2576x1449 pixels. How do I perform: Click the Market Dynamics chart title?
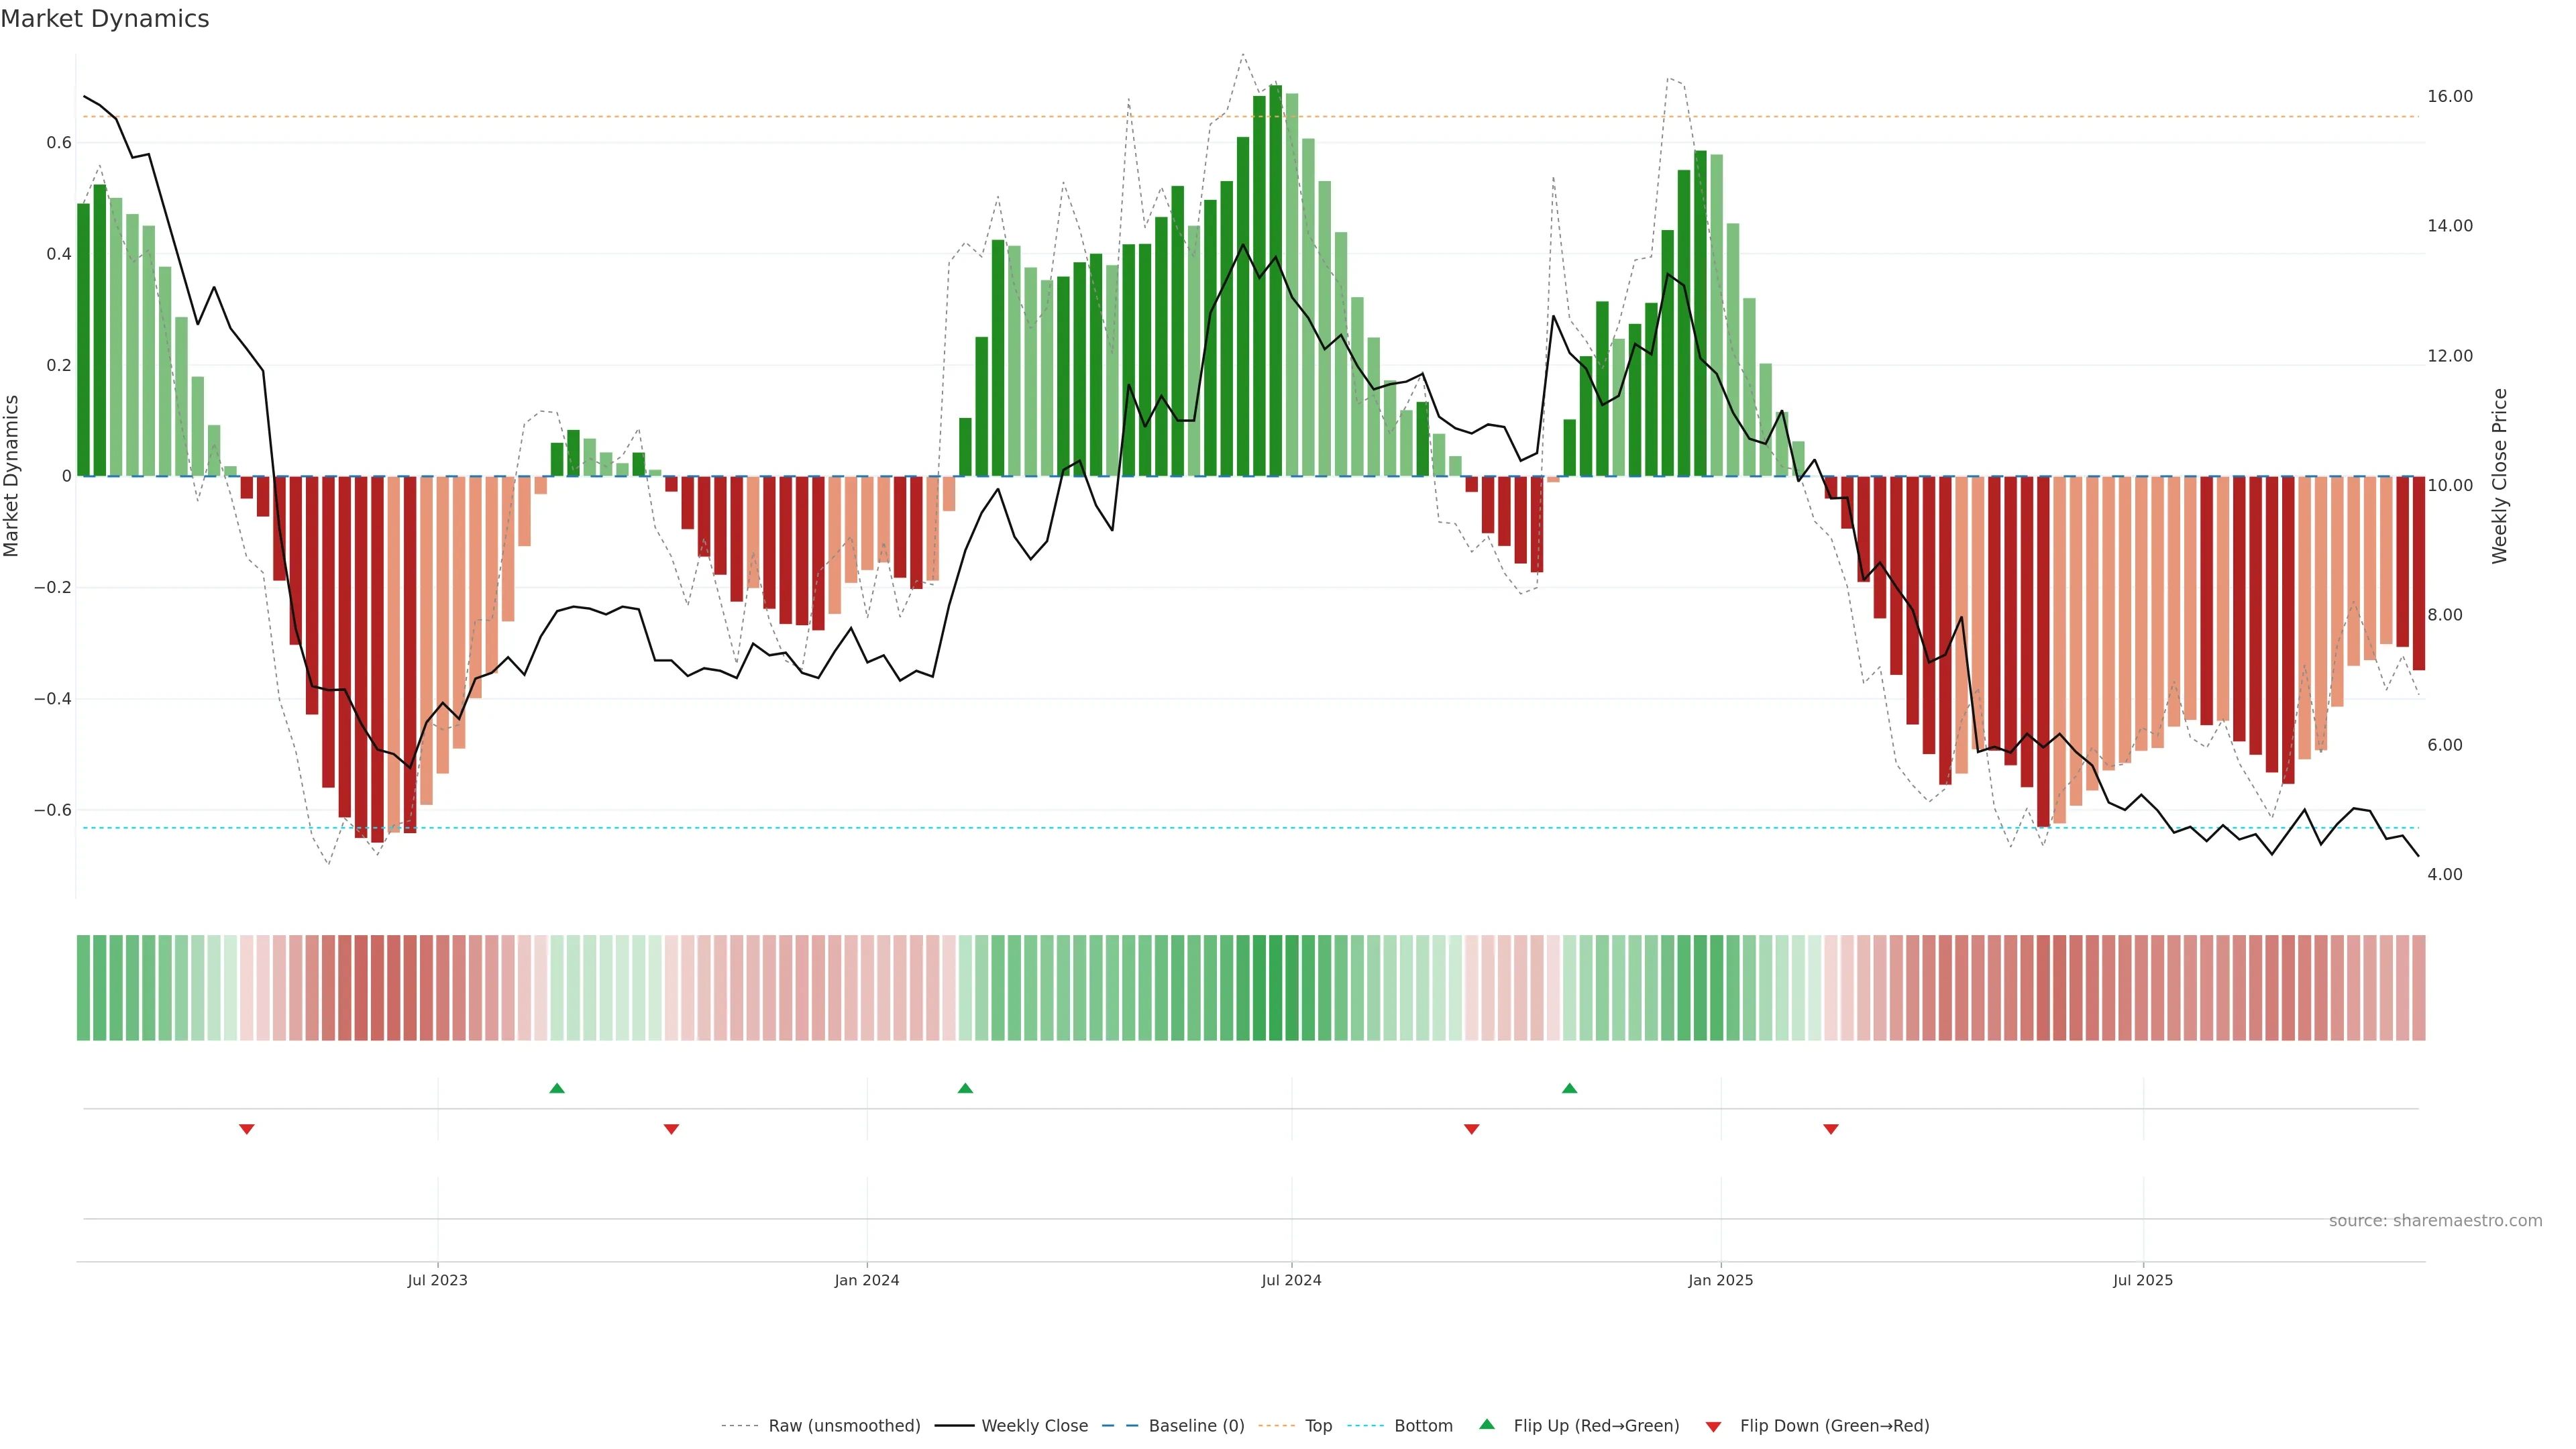click(x=105, y=19)
